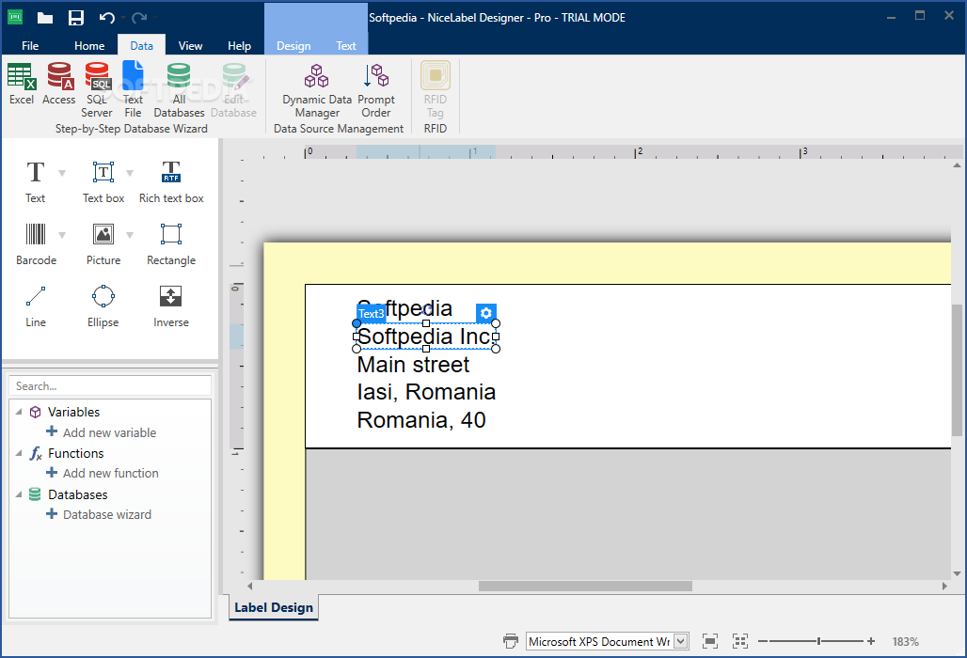Open the undo history dropdown

(x=123, y=17)
